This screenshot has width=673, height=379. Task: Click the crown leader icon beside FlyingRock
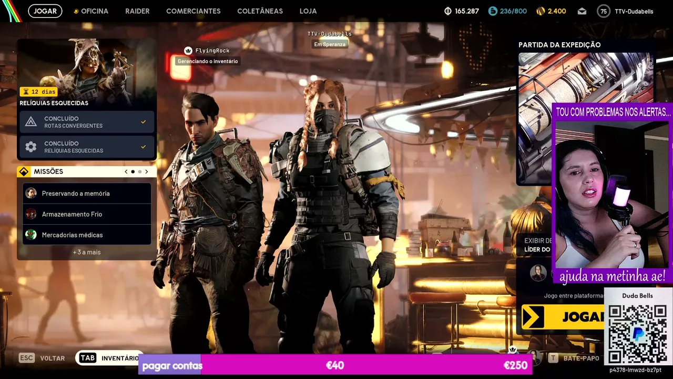coord(188,51)
